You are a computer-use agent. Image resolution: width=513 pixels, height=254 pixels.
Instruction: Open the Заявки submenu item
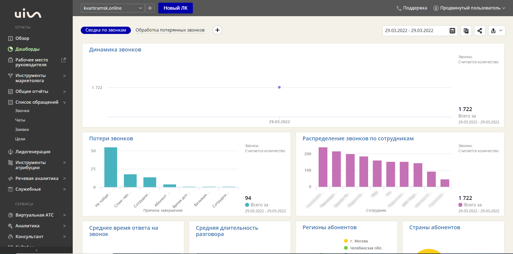[x=22, y=130]
